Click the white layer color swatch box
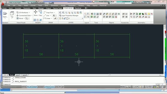167x94 pixels. point(67,19)
